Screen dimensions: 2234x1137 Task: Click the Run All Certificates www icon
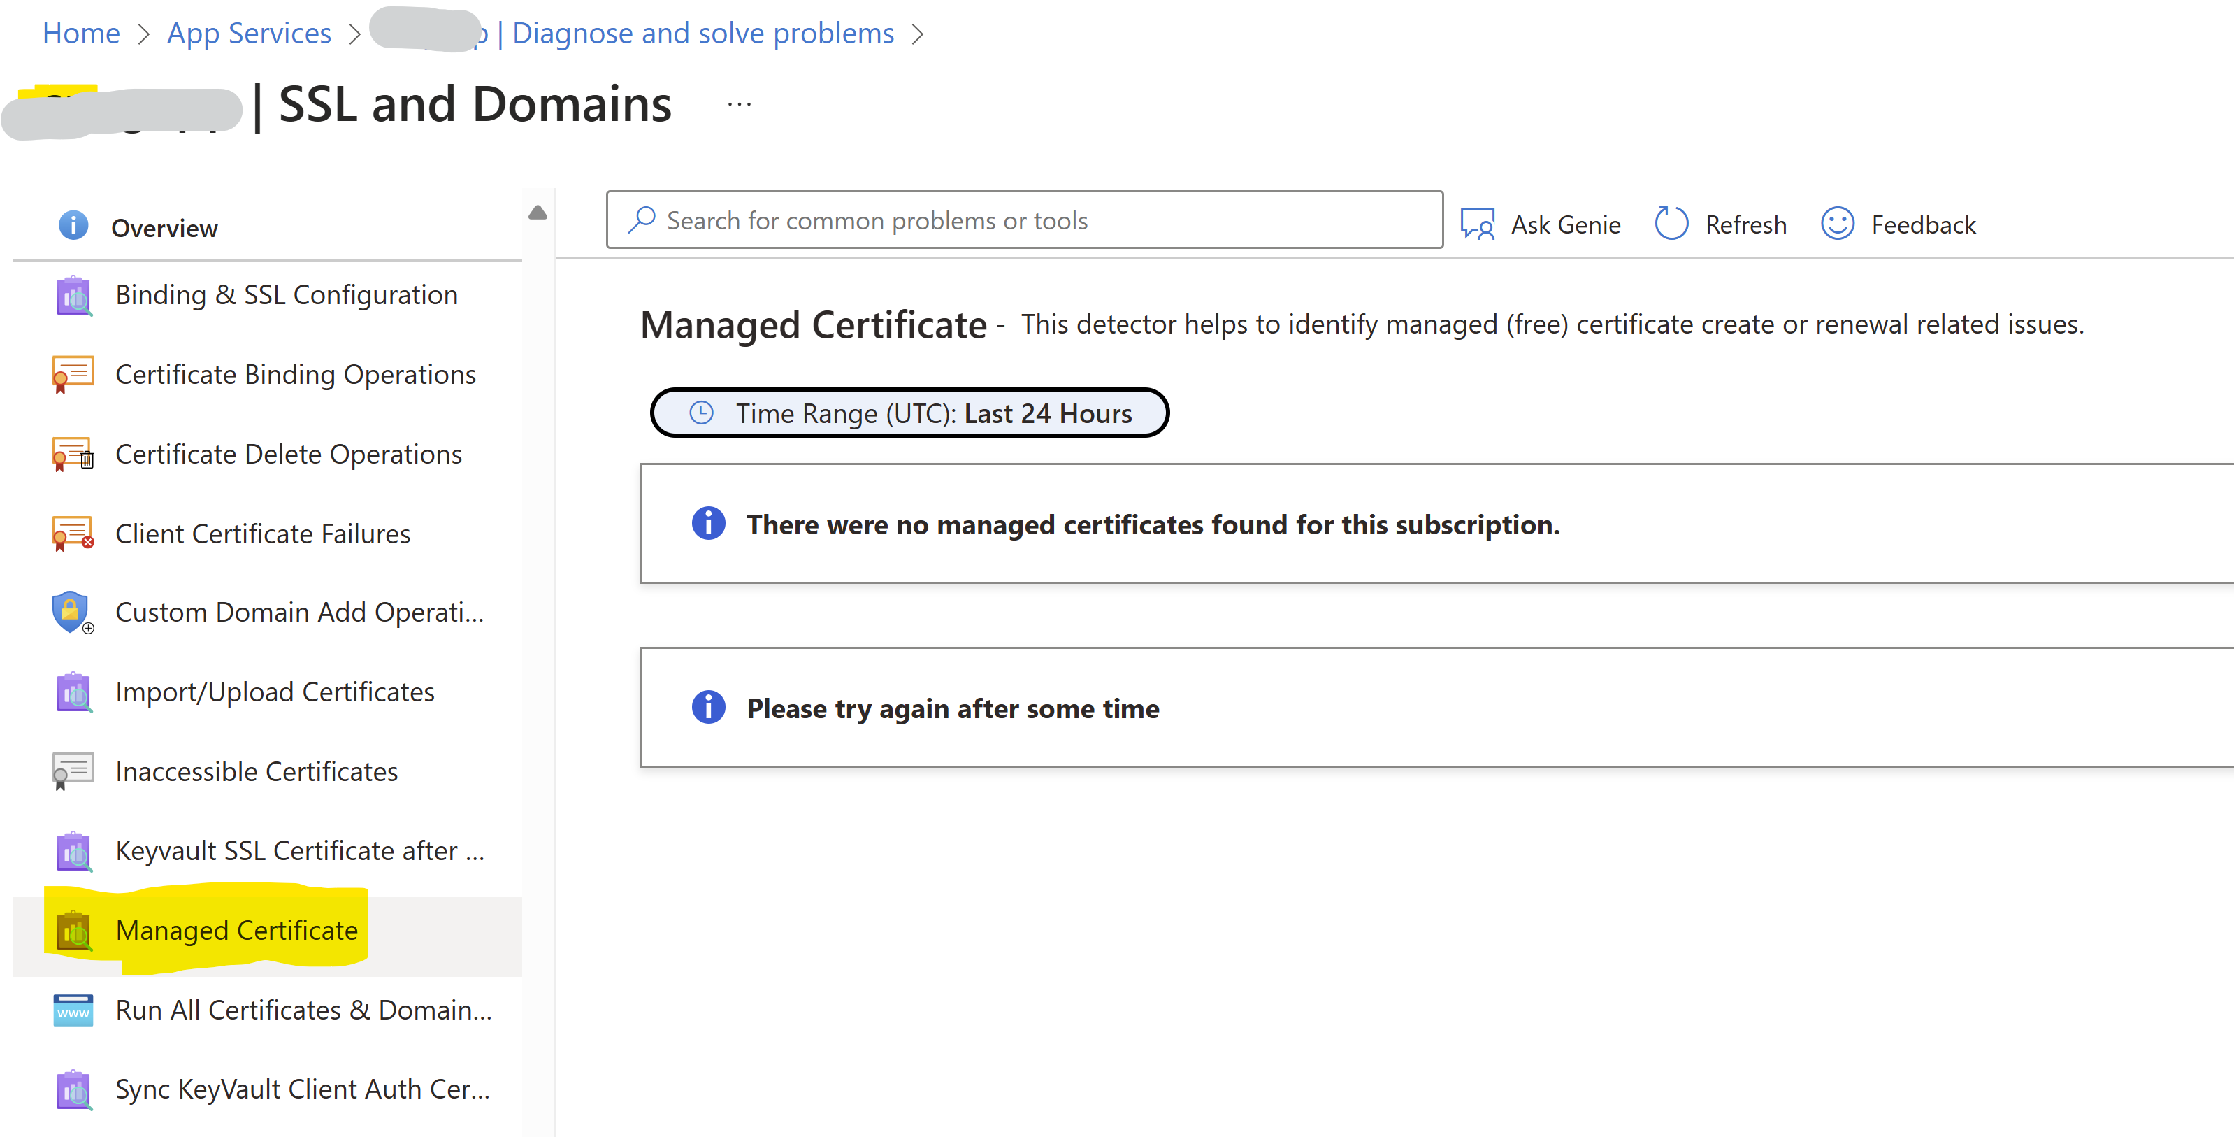(73, 1010)
